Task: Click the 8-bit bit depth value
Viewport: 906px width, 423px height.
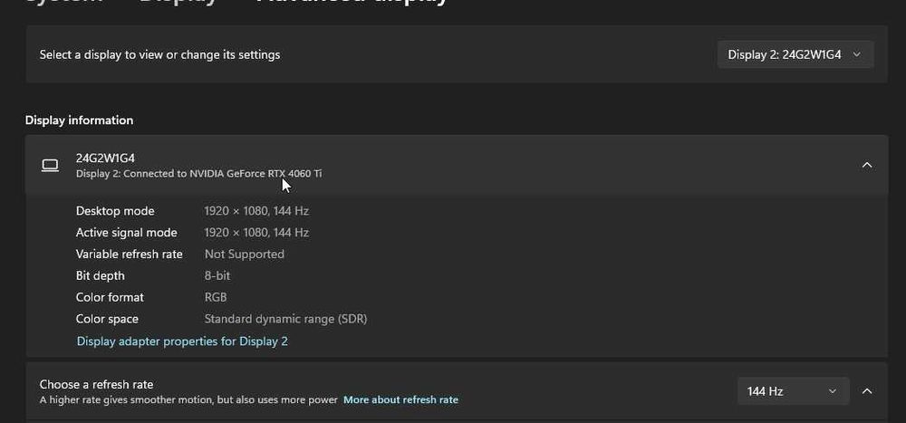Action: 217,276
